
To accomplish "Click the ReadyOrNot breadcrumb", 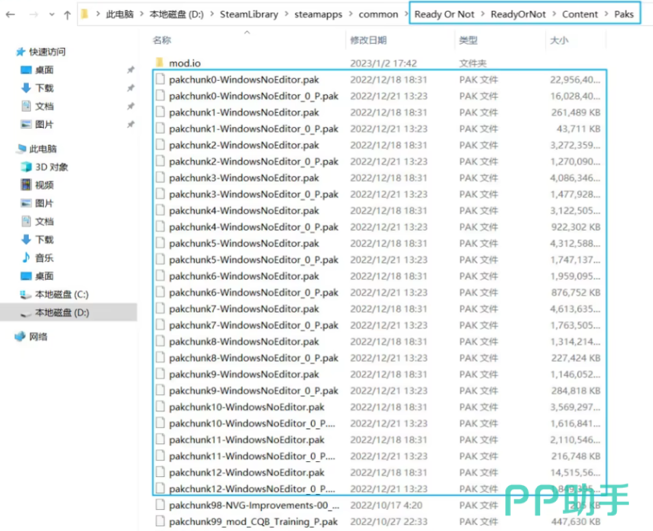I will (518, 14).
